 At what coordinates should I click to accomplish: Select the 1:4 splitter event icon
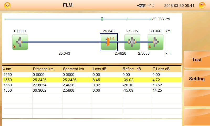coord(109,42)
